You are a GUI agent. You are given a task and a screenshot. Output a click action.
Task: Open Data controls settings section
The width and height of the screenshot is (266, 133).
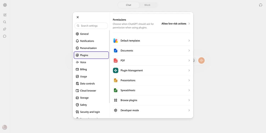91,84
